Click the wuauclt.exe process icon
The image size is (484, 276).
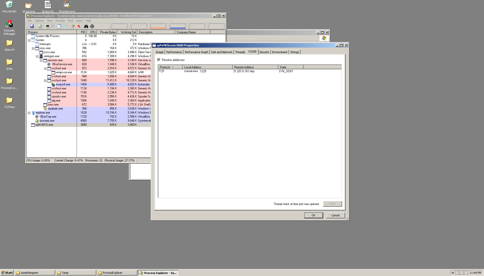pyautogui.click(x=53, y=84)
